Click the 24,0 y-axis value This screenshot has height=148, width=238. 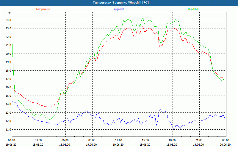point(8,20)
